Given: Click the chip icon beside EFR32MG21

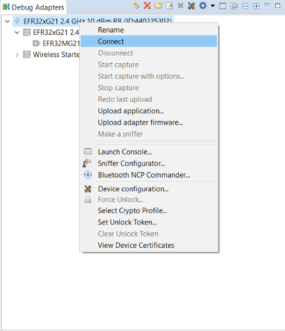Looking at the screenshot, I should [x=36, y=43].
